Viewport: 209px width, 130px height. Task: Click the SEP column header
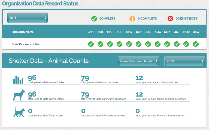167,32
